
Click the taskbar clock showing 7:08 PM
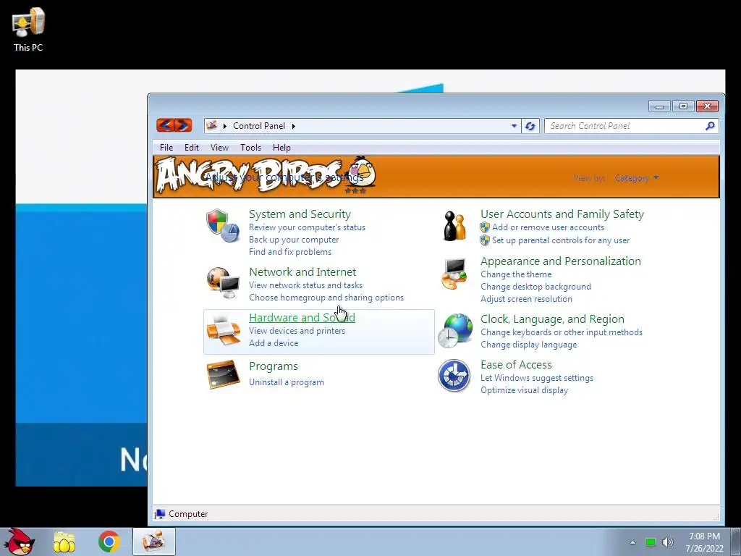coord(705,542)
